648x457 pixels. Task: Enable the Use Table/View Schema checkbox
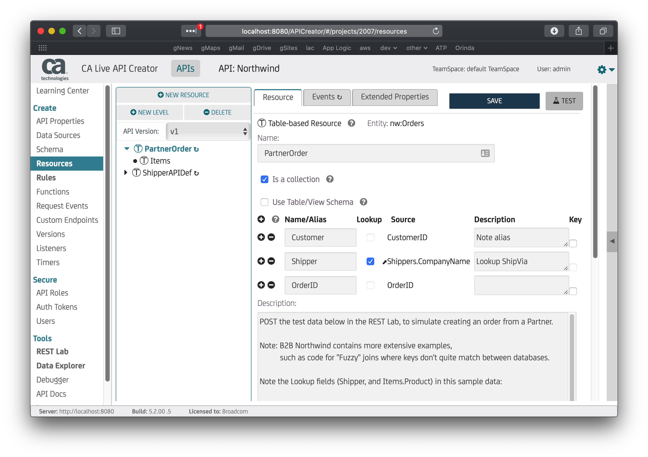(x=264, y=202)
